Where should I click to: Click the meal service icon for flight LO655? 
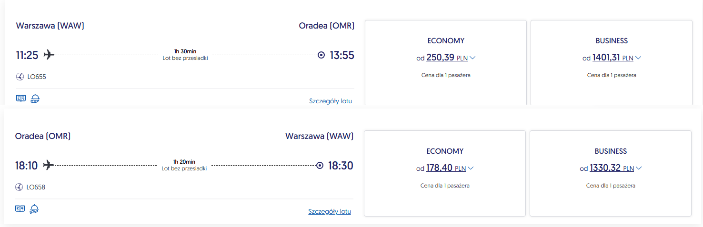click(x=35, y=99)
